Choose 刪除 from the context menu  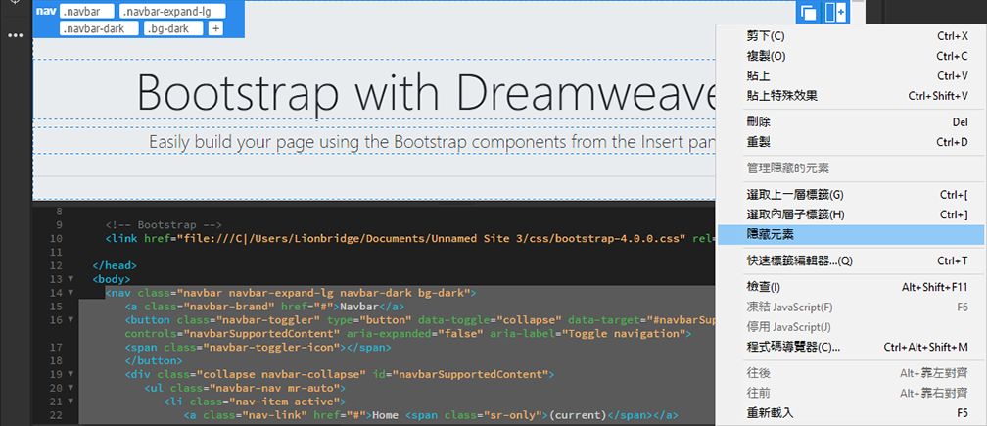pyautogui.click(x=850, y=122)
